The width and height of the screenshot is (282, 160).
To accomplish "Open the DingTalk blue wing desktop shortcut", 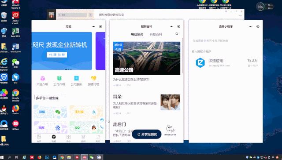I will click(x=15, y=78).
